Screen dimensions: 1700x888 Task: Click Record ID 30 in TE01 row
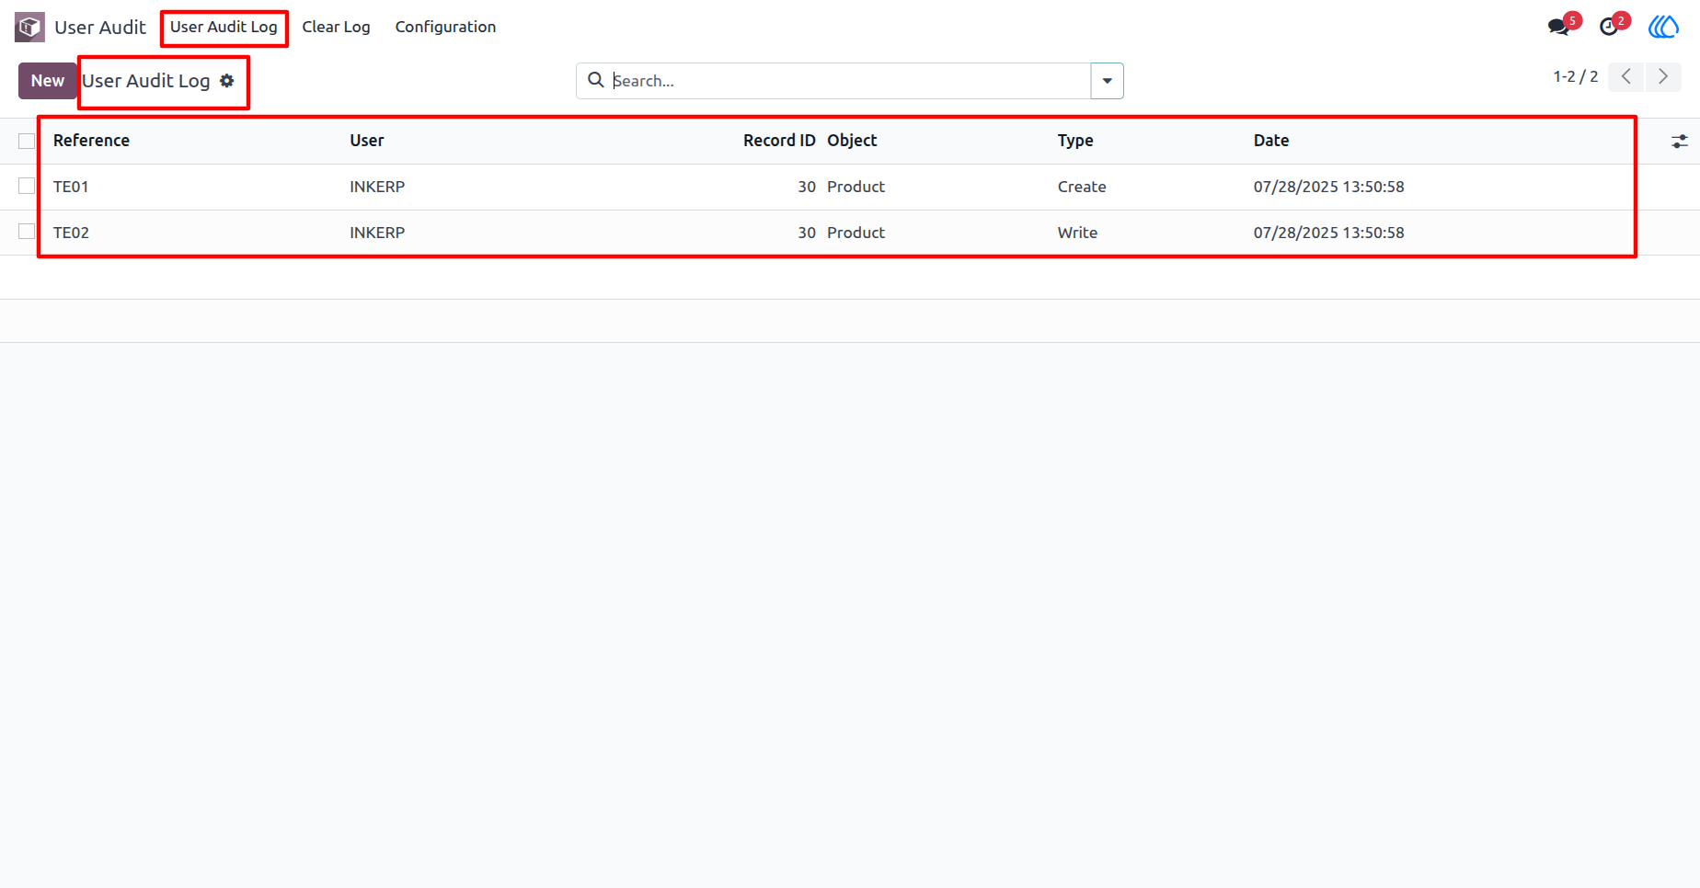807,187
